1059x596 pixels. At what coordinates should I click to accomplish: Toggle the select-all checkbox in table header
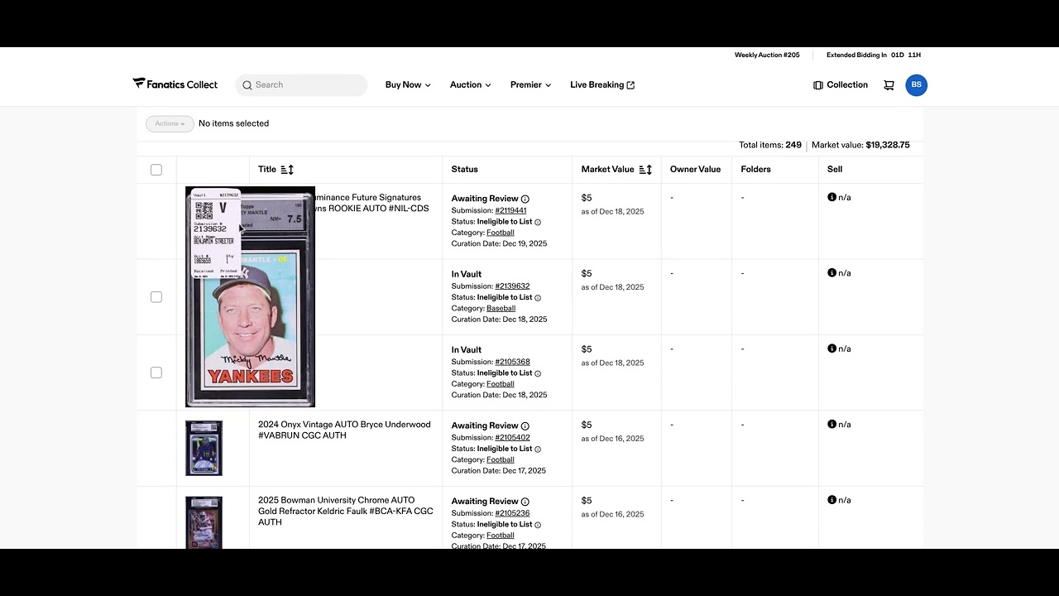pyautogui.click(x=156, y=170)
